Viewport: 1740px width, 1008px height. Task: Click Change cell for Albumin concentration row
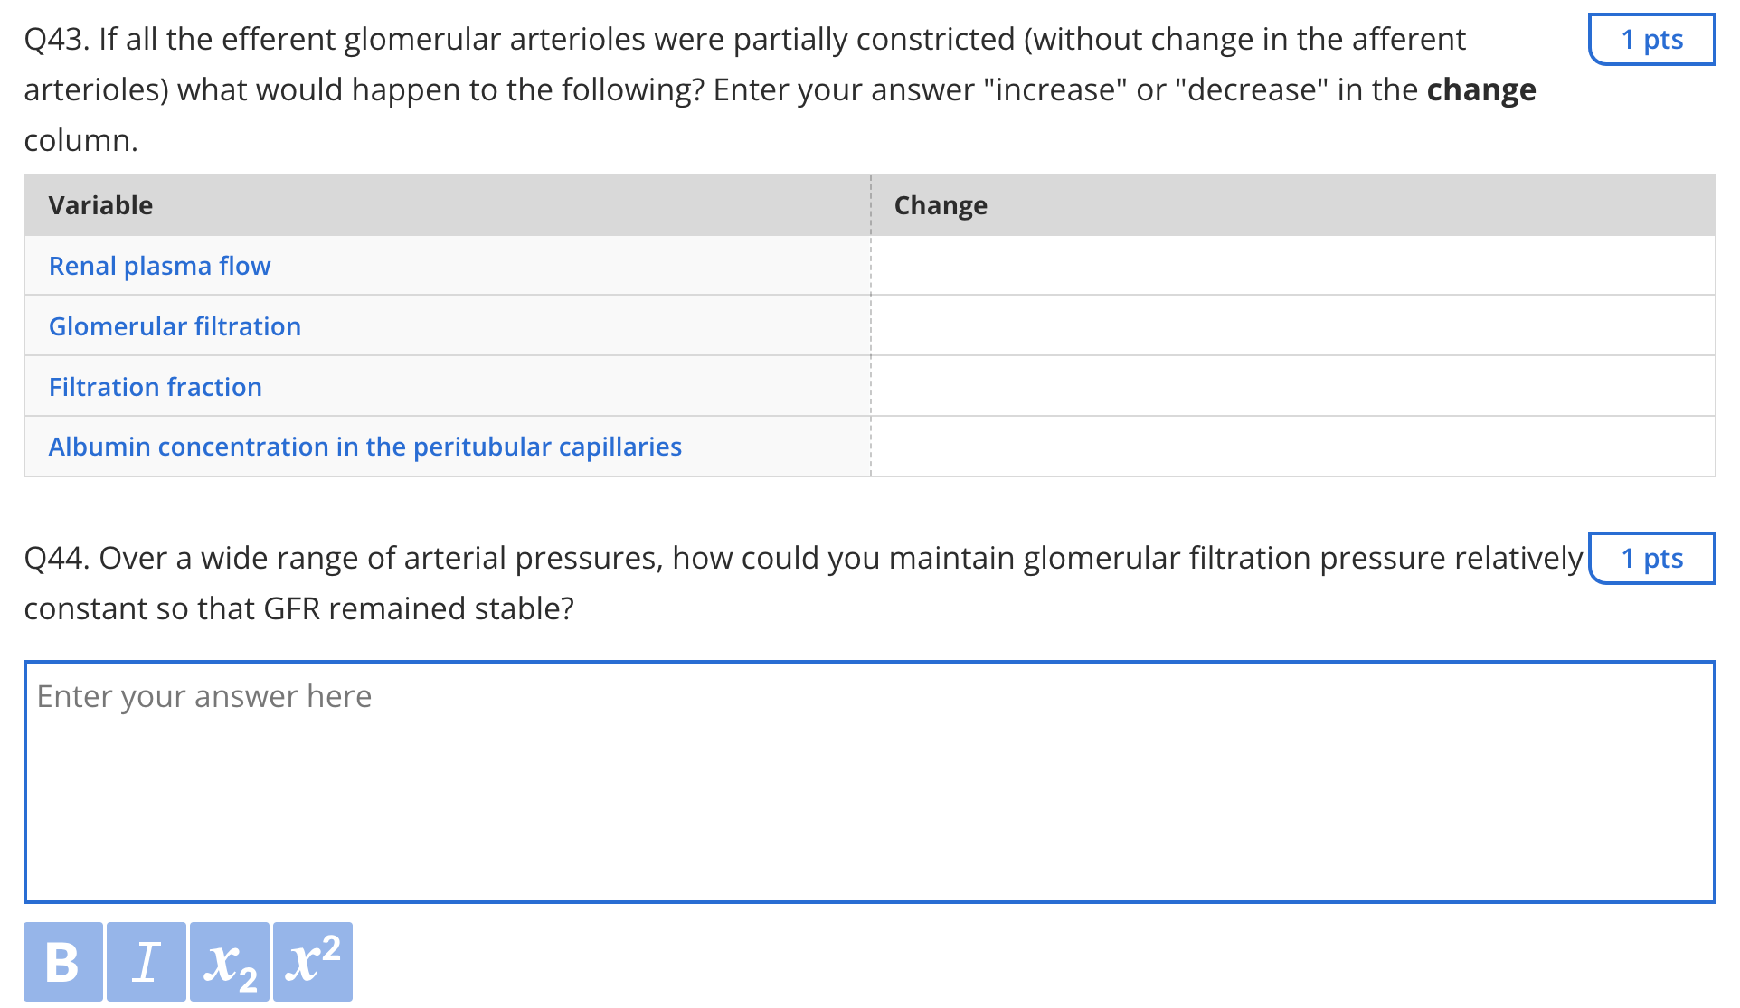click(1292, 447)
